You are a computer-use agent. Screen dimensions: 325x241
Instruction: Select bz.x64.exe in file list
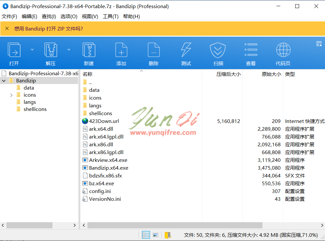pos(101,184)
